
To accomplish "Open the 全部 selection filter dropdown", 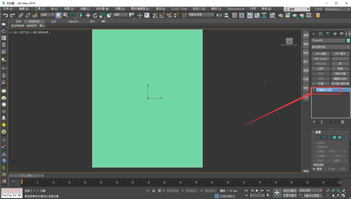I will pyautogui.click(x=48, y=15).
